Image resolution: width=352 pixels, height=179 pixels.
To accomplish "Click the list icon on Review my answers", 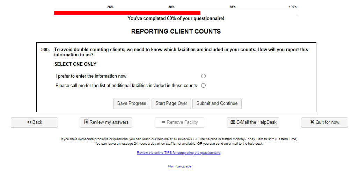I will (x=86, y=122).
